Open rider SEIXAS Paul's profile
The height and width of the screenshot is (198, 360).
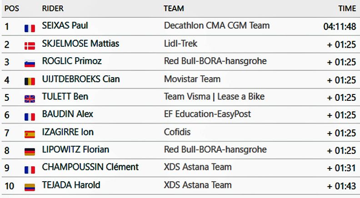tap(65, 26)
